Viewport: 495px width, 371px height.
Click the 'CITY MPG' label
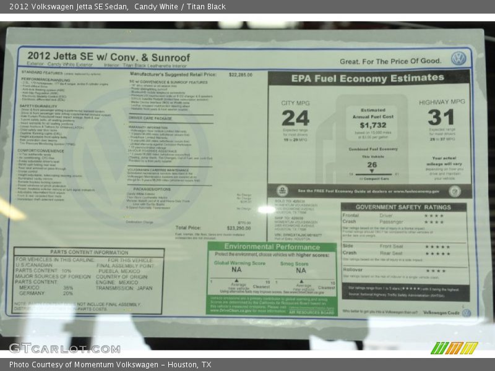[296, 103]
